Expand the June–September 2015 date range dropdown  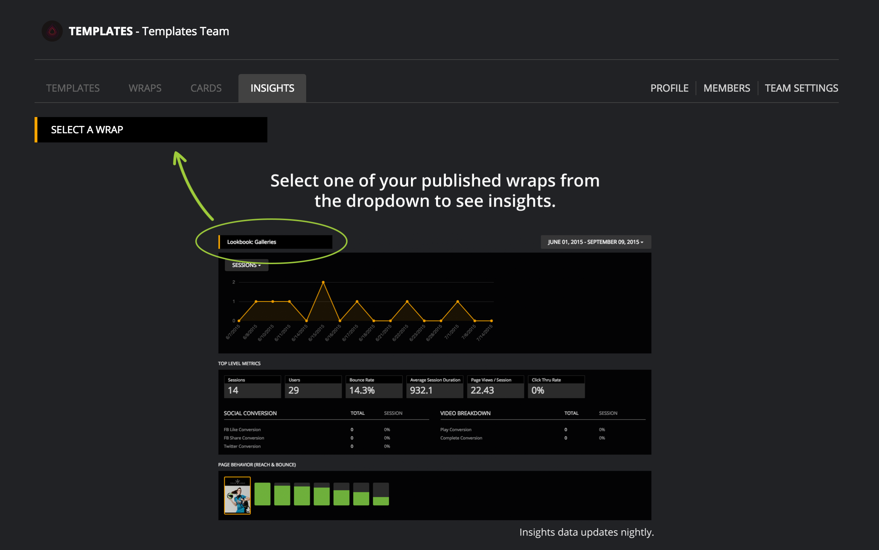coord(595,242)
